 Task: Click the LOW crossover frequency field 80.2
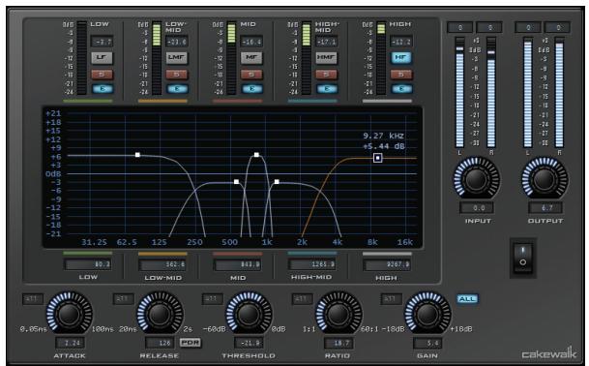click(x=88, y=264)
